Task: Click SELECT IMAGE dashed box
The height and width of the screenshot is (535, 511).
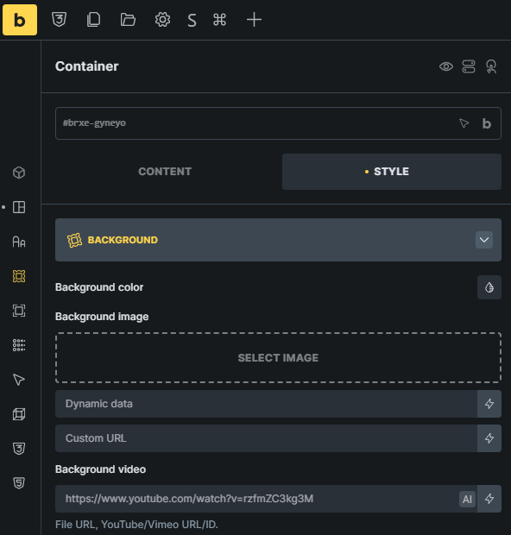Action: (x=278, y=357)
